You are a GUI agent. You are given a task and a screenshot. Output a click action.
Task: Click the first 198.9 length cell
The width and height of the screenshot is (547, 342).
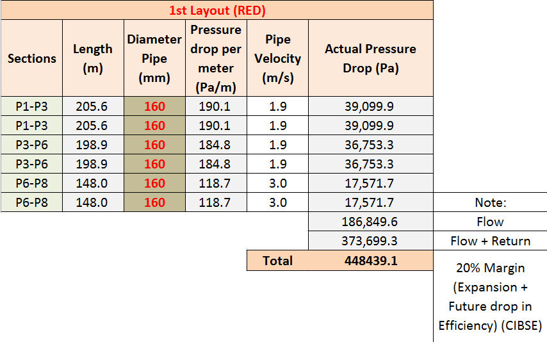92,145
